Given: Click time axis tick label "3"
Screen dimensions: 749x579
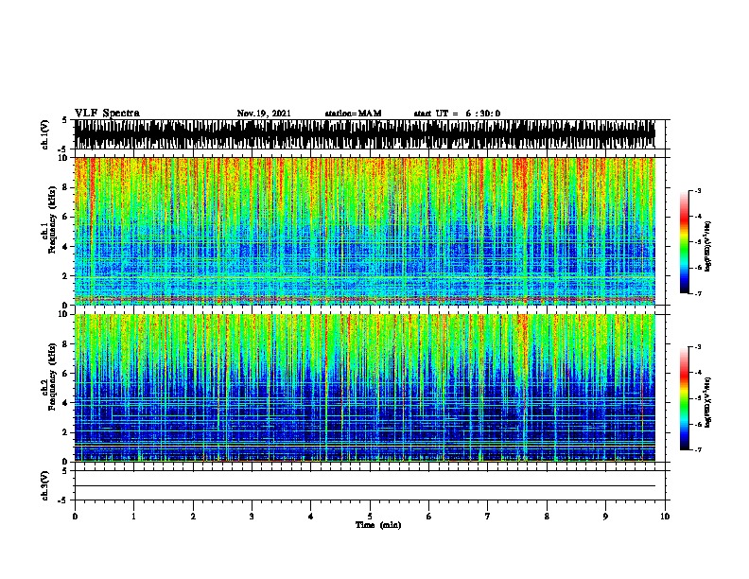Looking at the screenshot, I should [252, 517].
